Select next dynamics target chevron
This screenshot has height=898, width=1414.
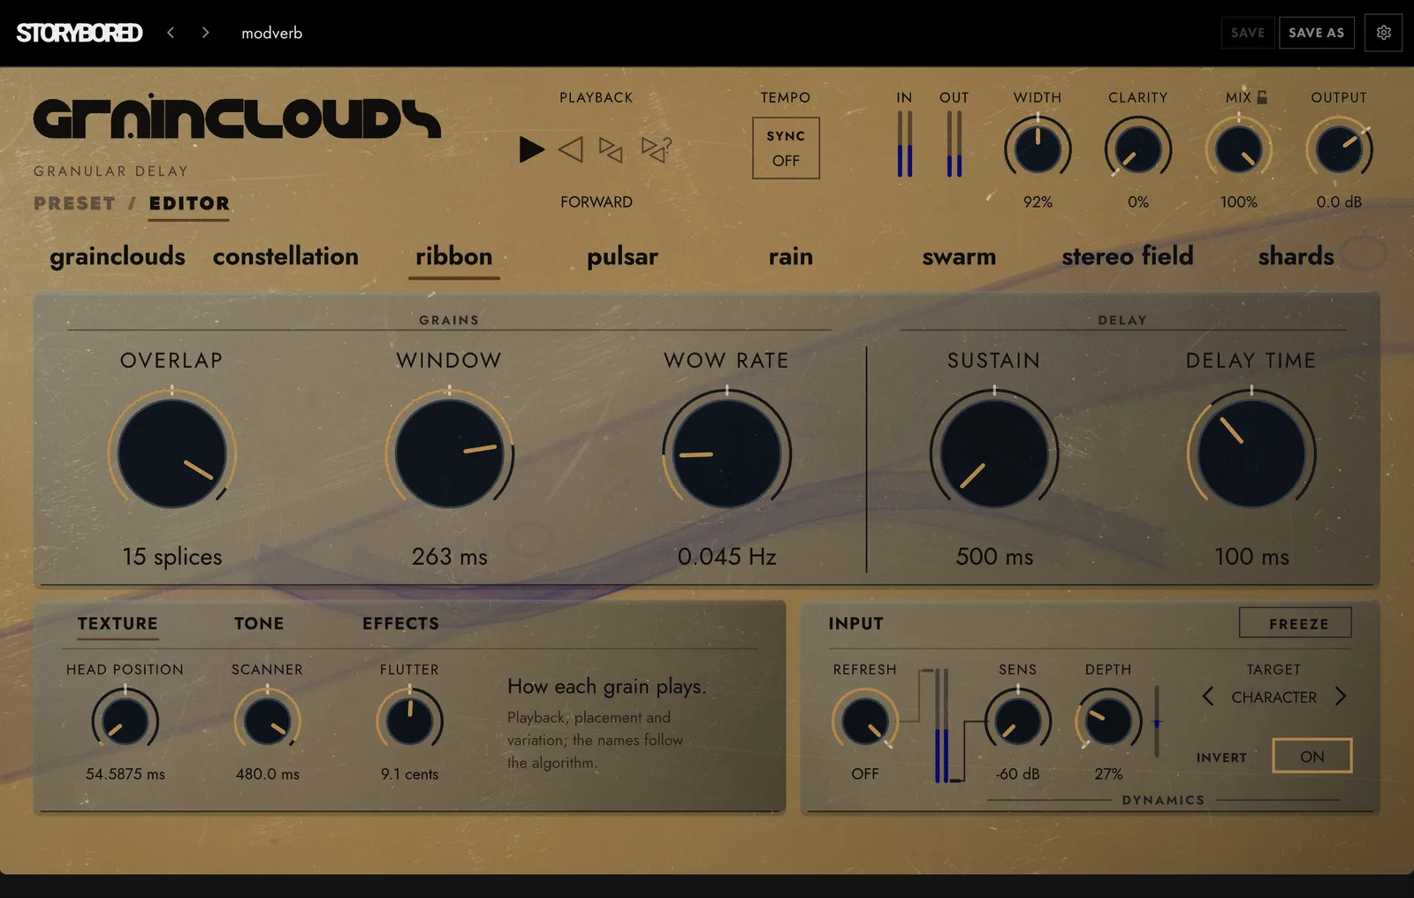click(x=1341, y=696)
